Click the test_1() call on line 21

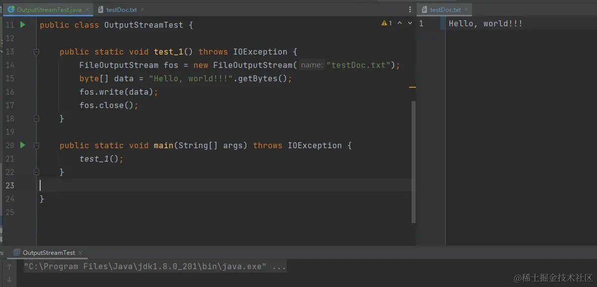click(x=99, y=159)
